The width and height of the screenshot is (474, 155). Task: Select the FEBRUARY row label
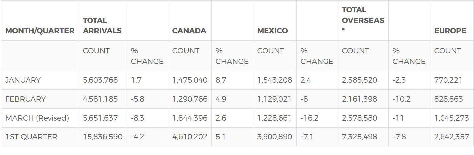(26, 99)
